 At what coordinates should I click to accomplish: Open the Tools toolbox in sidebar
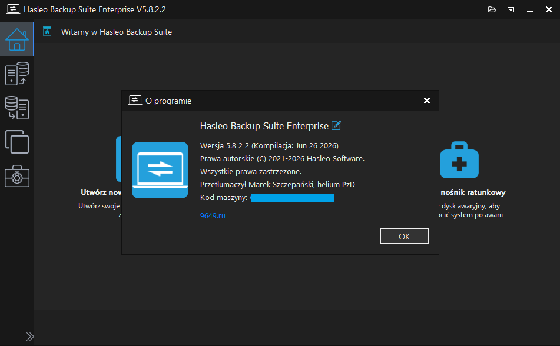pos(17,176)
